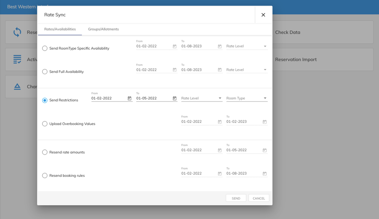Open calendar for Send Restrictions To date

click(174, 99)
